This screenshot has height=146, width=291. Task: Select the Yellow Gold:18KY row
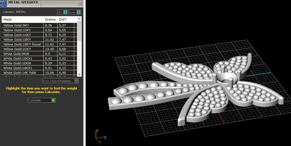tap(39, 40)
